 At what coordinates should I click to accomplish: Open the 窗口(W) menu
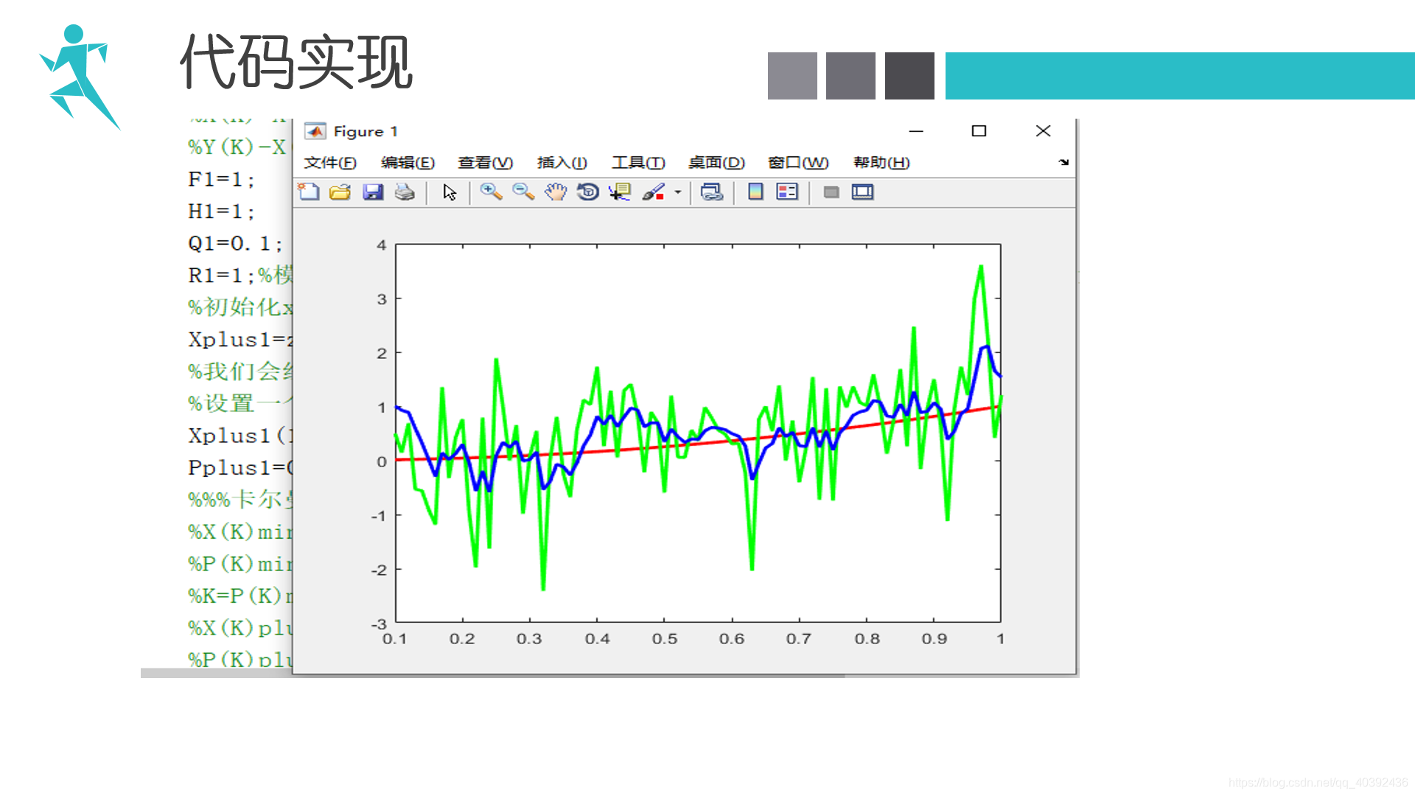(x=798, y=163)
